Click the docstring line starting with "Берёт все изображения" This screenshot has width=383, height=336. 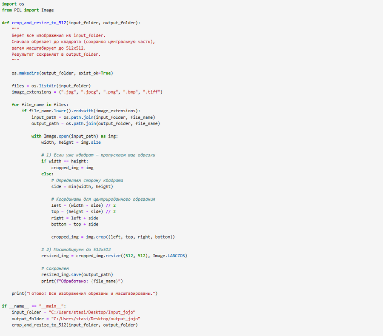pos(58,36)
